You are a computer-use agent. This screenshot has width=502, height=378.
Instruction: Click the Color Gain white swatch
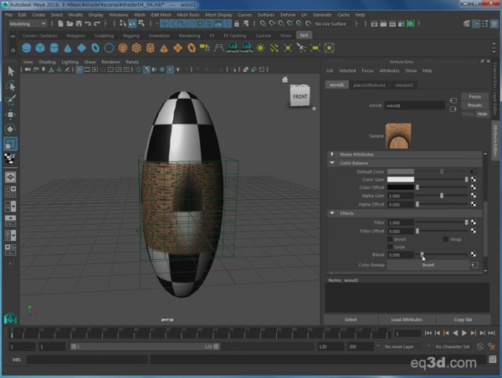(x=400, y=180)
